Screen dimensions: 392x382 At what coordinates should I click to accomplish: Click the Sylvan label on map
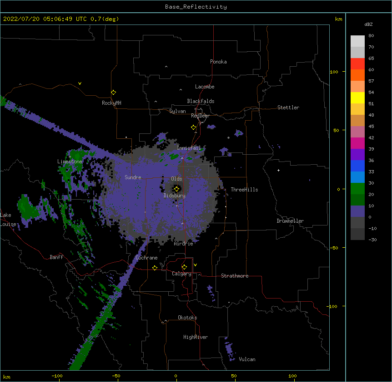[x=177, y=111]
